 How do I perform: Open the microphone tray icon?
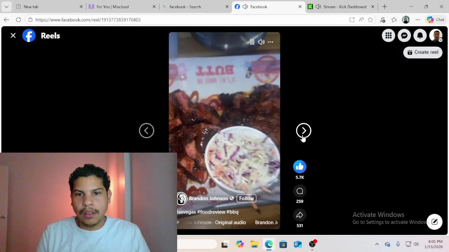tap(398, 244)
